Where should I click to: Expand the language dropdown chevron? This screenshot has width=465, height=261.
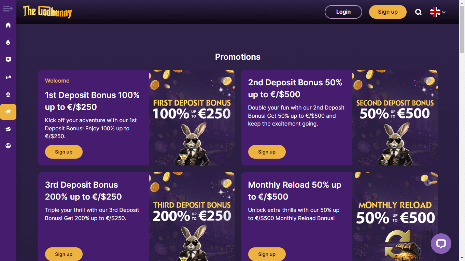click(x=444, y=12)
